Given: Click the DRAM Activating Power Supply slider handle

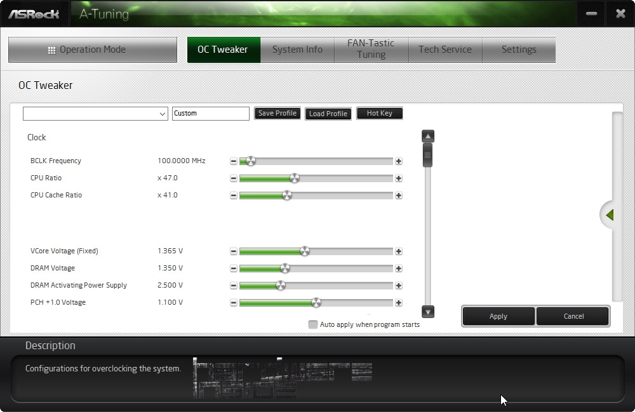Looking at the screenshot, I should point(281,286).
